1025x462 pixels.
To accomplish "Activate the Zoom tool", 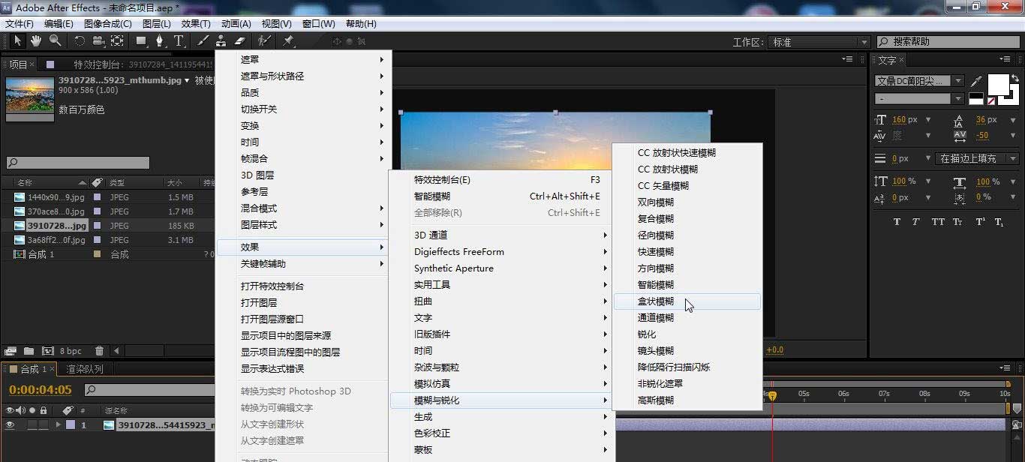I will coord(55,40).
